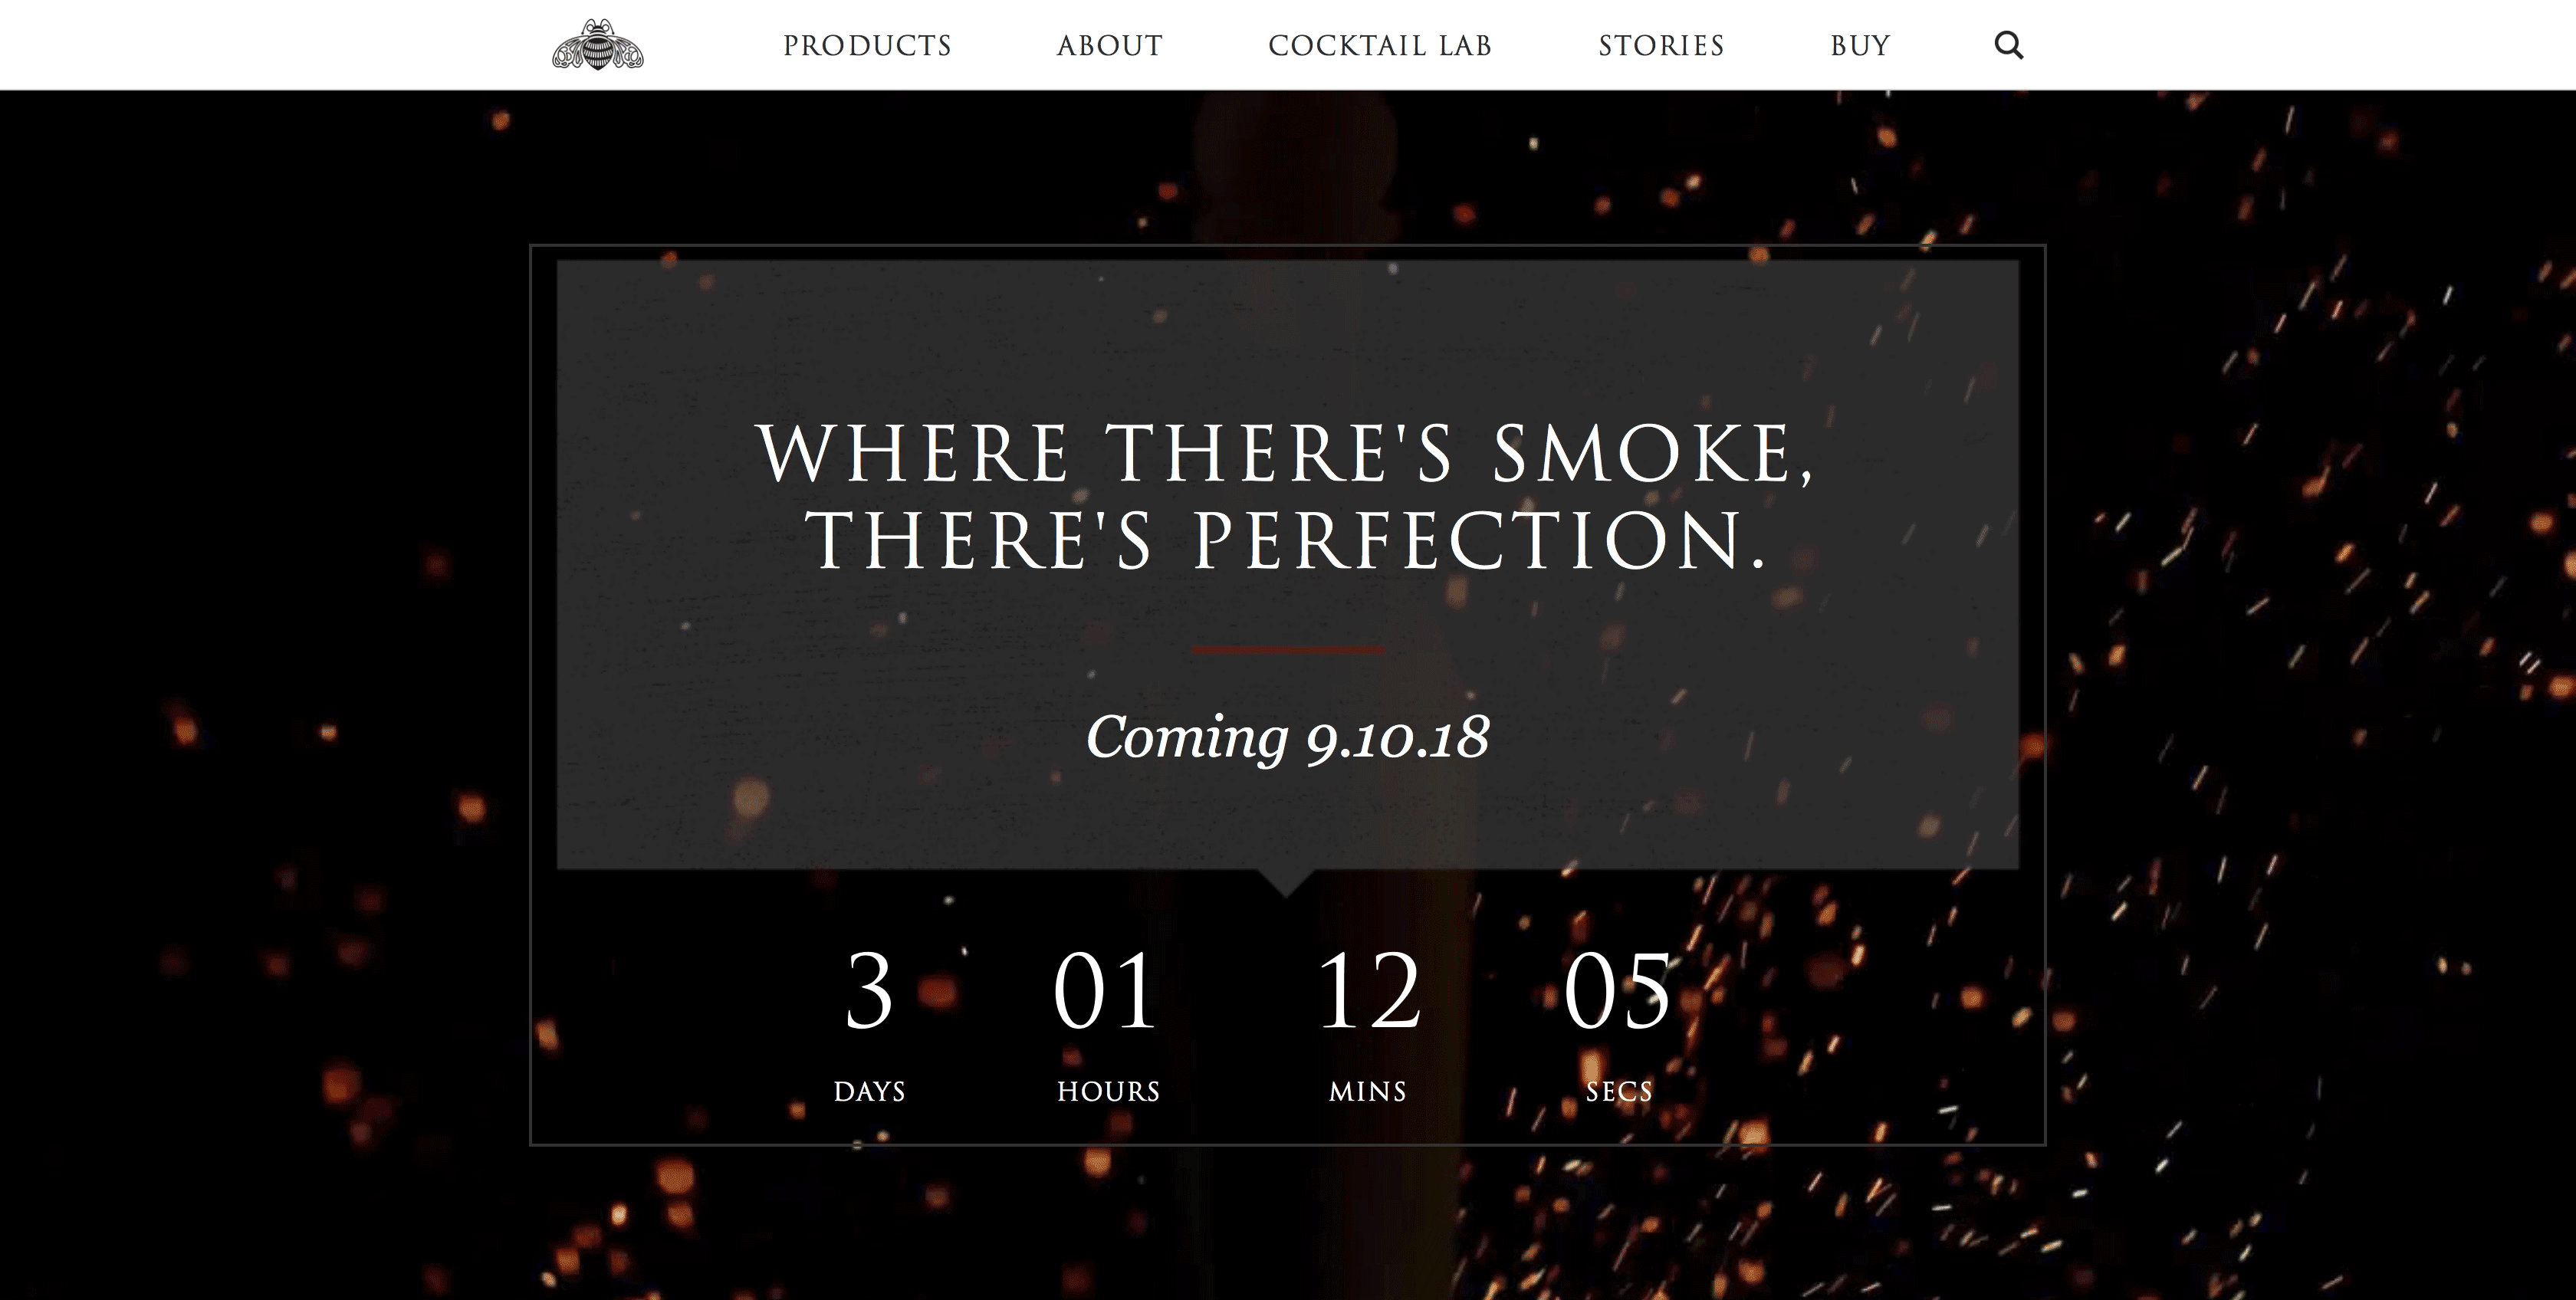The height and width of the screenshot is (1300, 2576).
Task: Click the MINS label
Action: pyautogui.click(x=1367, y=1091)
